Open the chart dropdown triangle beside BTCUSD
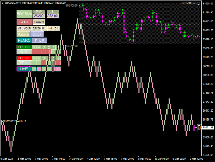Screen dimensions: 215x162 coord(2,3)
